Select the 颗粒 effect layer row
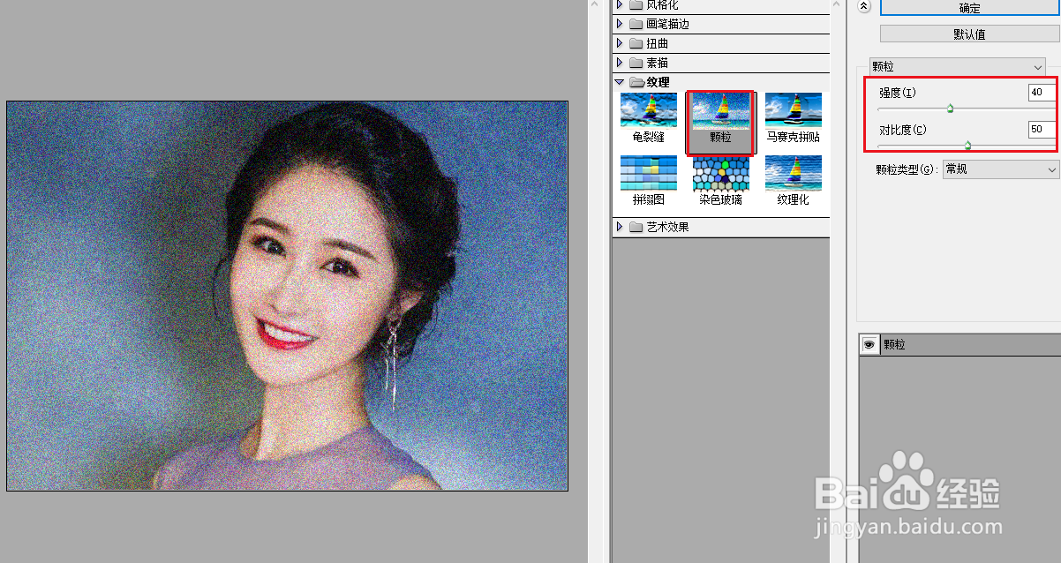Viewport: 1061px width, 563px height. tap(960, 345)
